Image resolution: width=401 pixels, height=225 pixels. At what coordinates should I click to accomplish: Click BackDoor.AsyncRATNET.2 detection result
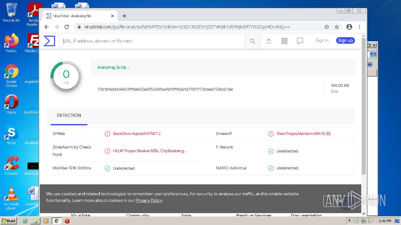(137, 134)
